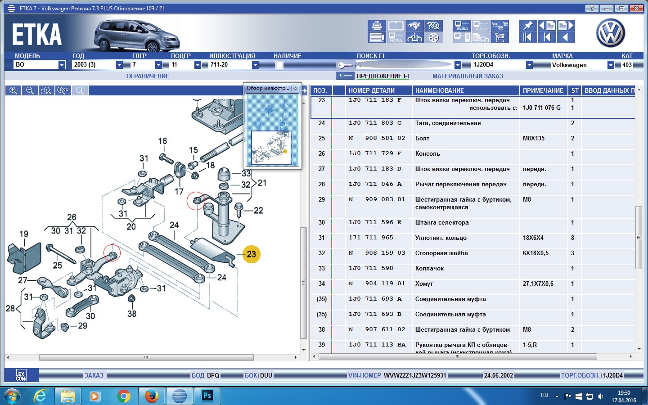Viewport: 648px width, 405px height.
Task: Click the pushpin bookmark icon
Action: tap(528, 26)
